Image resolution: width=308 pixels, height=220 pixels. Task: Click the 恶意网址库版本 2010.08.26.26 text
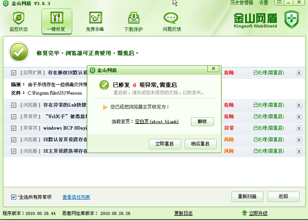(97, 213)
